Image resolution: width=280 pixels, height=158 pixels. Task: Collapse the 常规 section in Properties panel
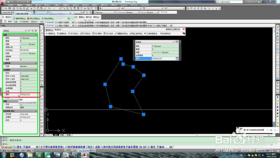click(x=36, y=35)
